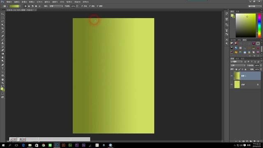The height and width of the screenshot is (148, 263).
Task: Select the History Brush tool
Action: pyautogui.click(x=2, y=46)
